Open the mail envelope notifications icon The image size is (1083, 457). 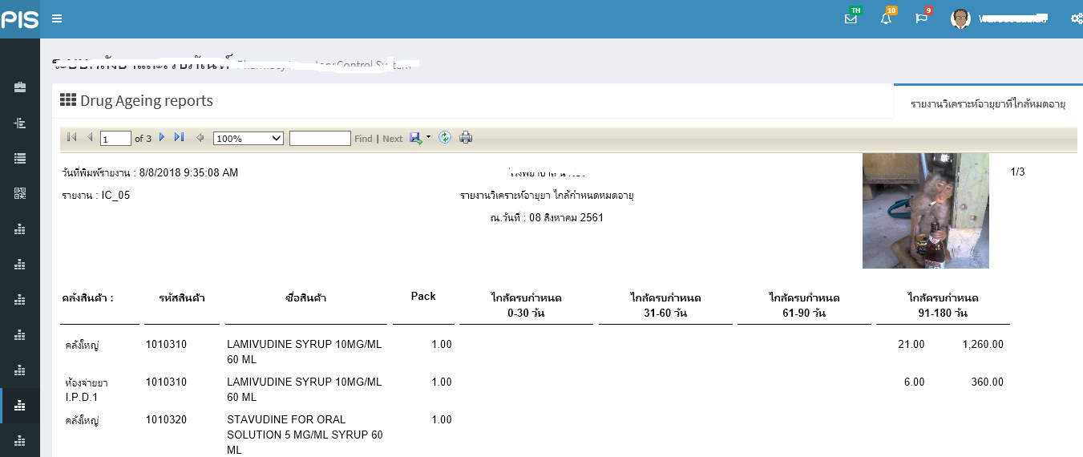851,18
